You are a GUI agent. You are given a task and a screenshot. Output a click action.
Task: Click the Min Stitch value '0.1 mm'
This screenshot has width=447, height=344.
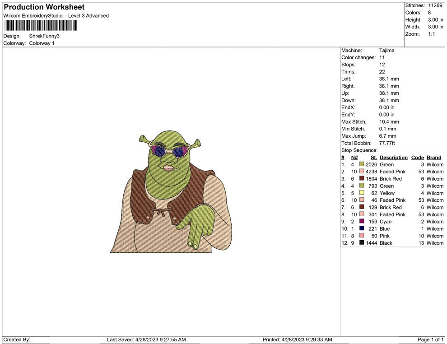click(388, 129)
